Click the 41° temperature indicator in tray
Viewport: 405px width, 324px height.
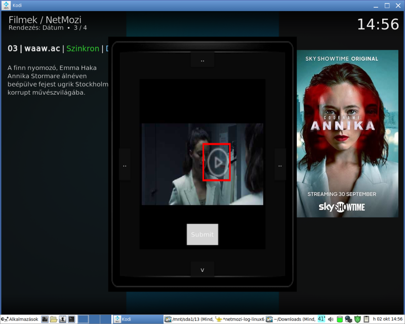(321, 319)
